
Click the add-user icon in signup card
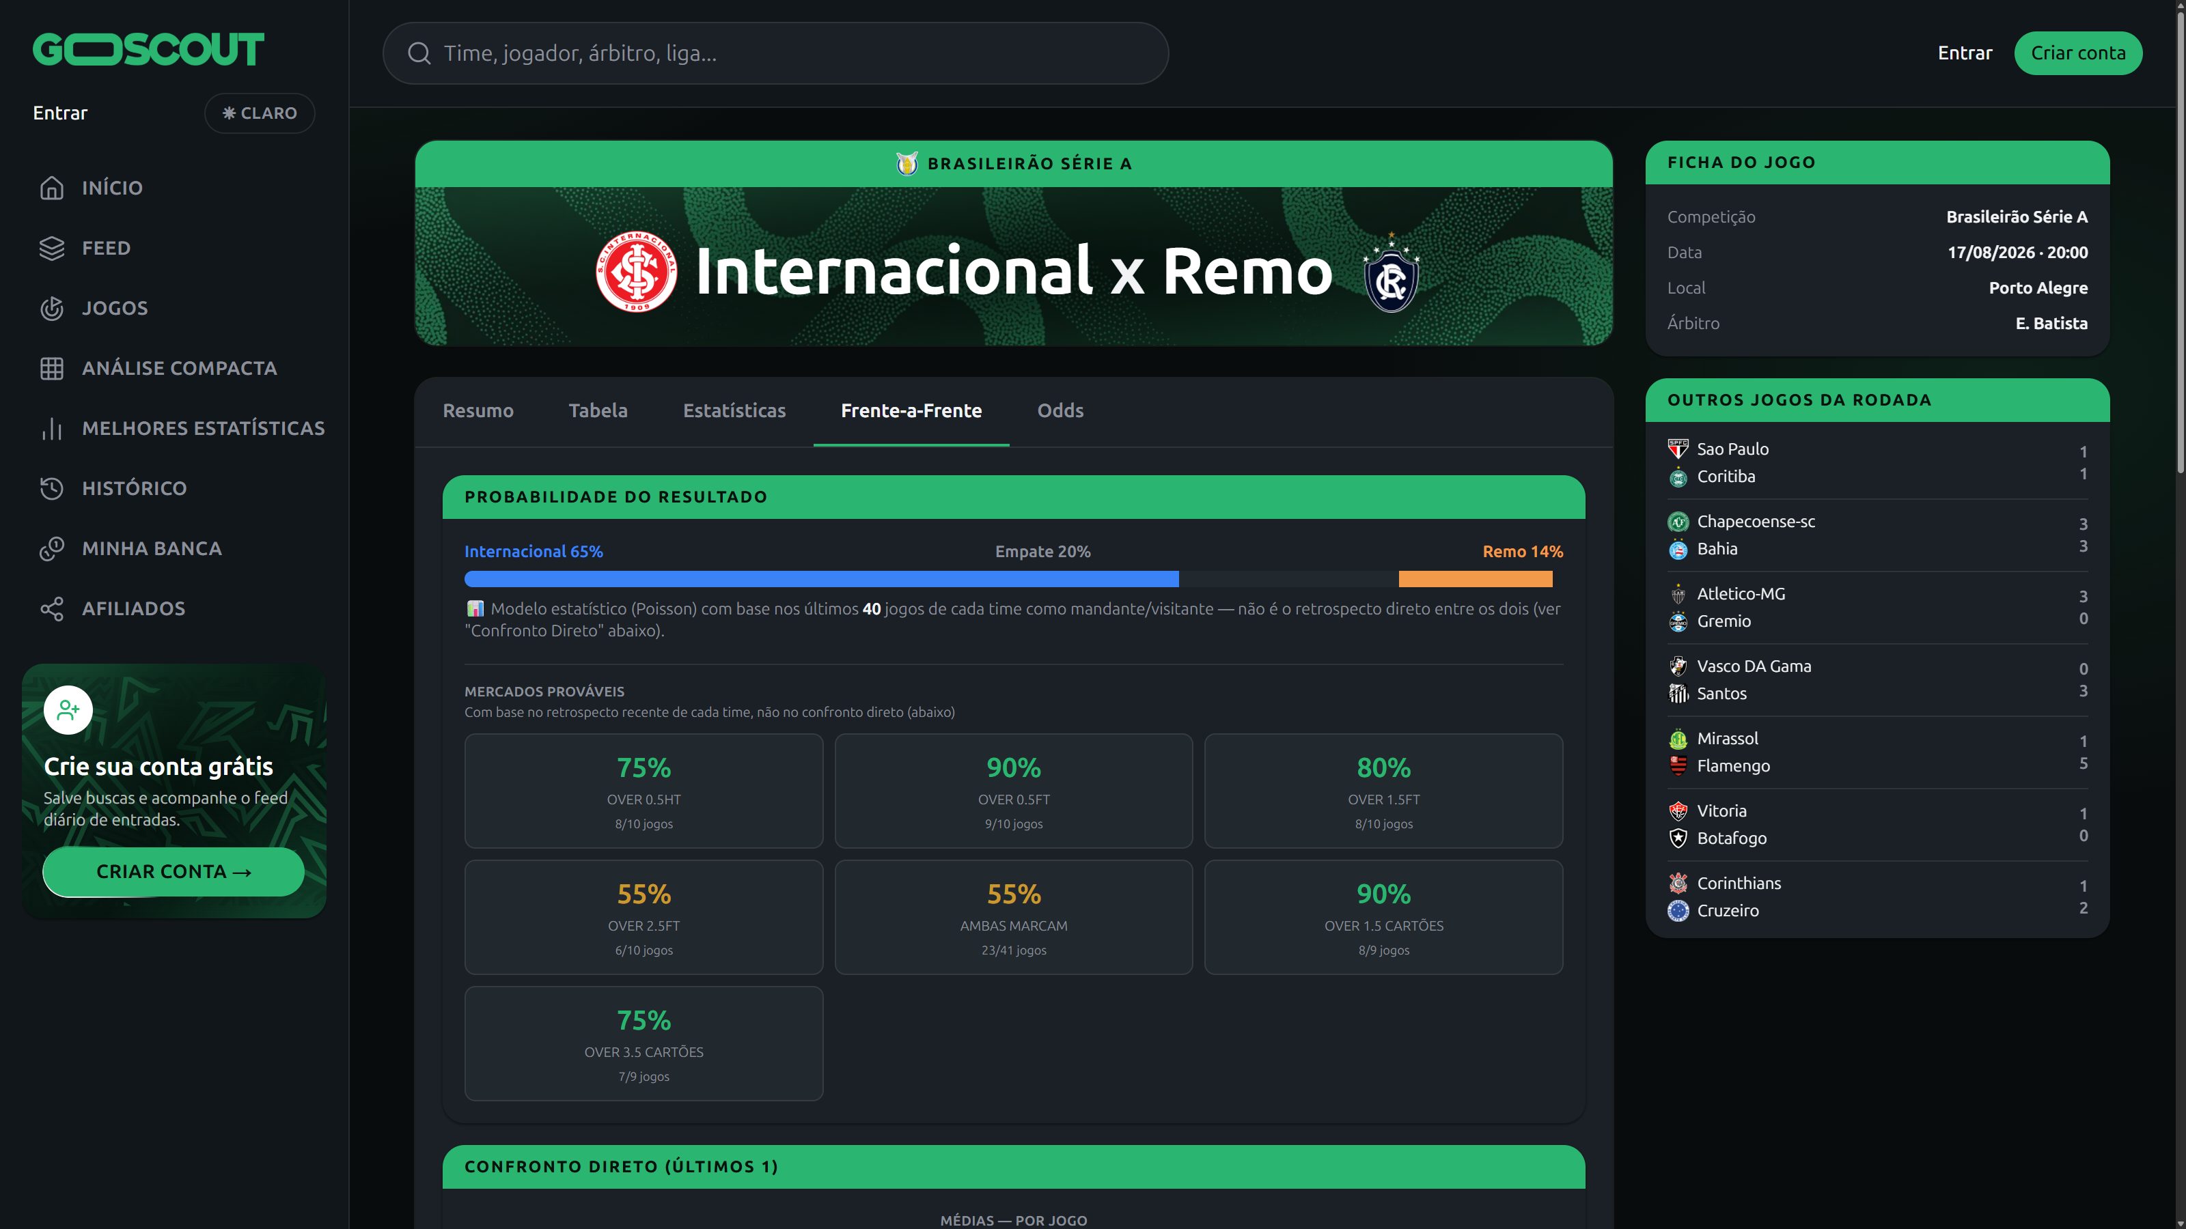(68, 710)
